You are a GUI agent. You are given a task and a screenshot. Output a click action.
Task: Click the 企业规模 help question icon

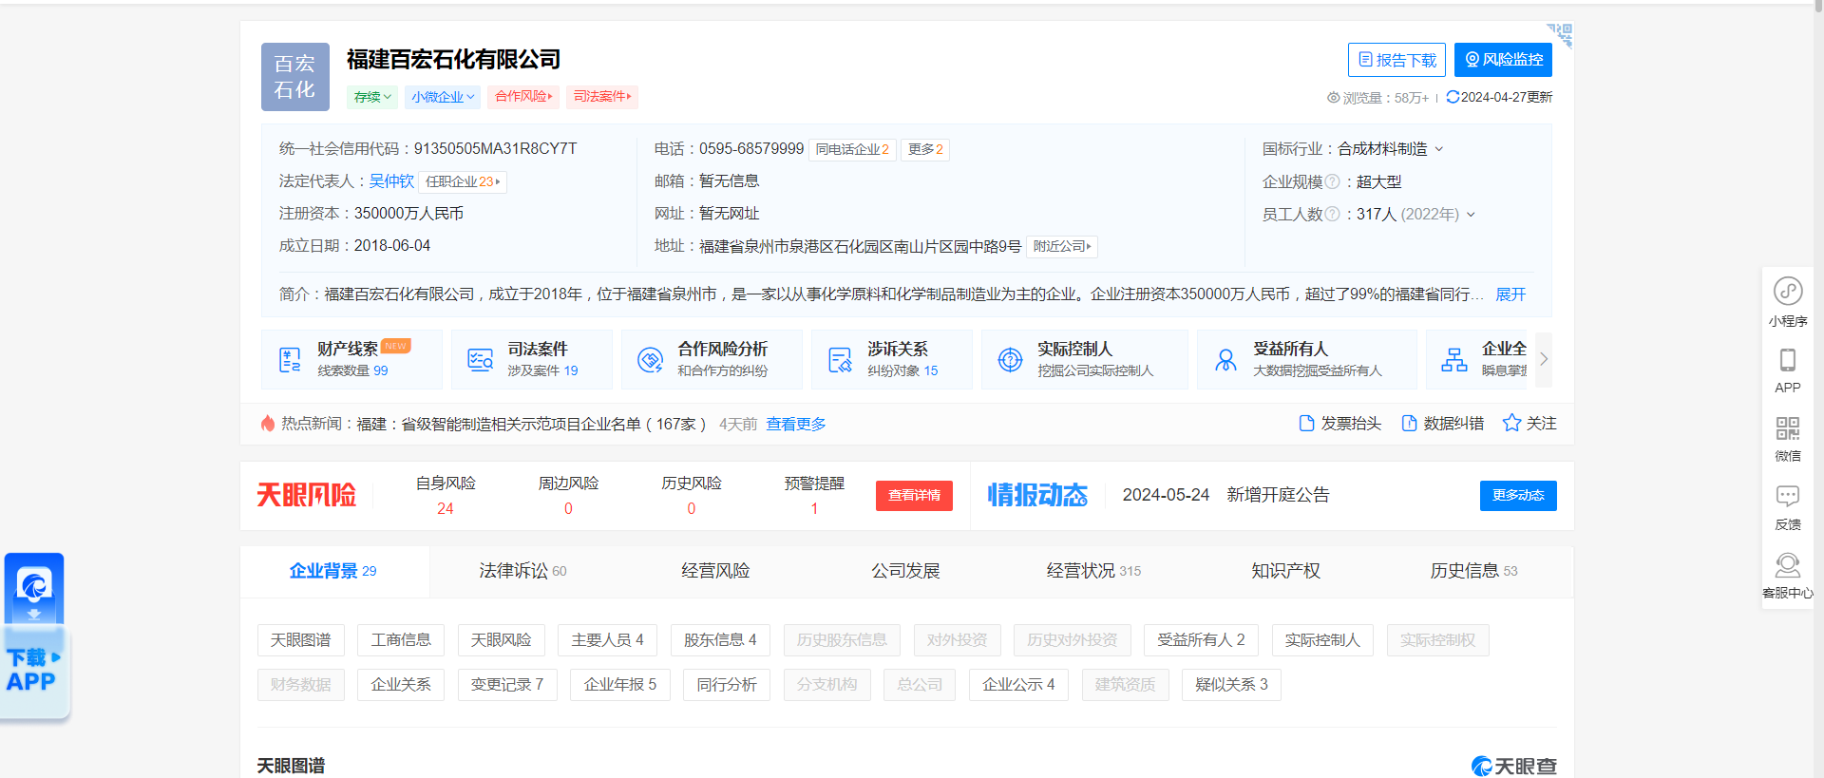1332,181
